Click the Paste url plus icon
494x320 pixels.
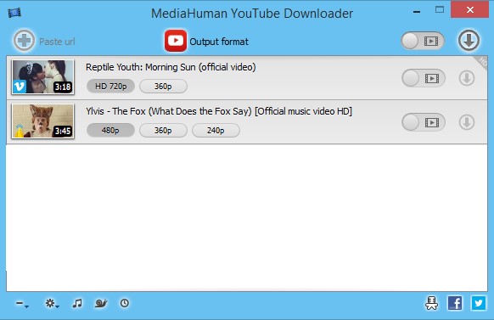[x=24, y=41]
